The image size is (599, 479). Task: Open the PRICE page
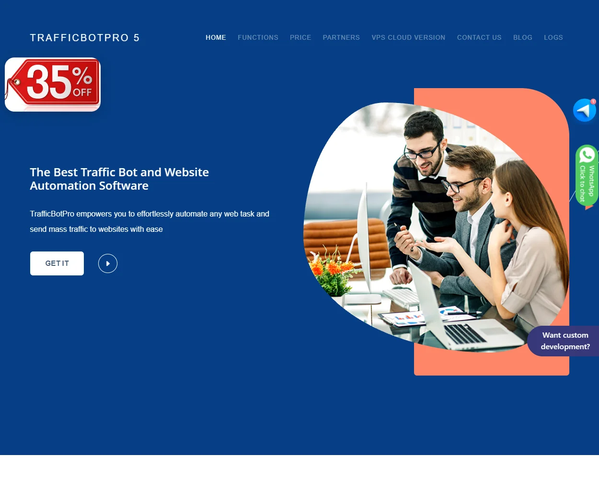coord(300,37)
